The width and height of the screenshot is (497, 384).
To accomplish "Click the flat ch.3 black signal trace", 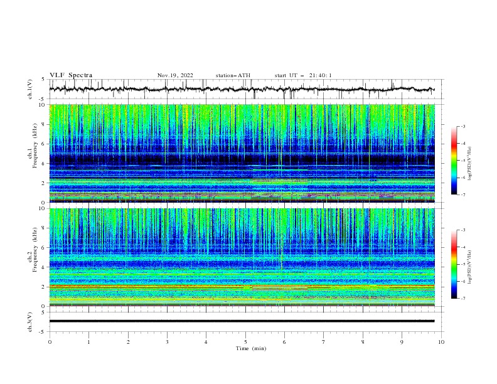I will (242, 321).
